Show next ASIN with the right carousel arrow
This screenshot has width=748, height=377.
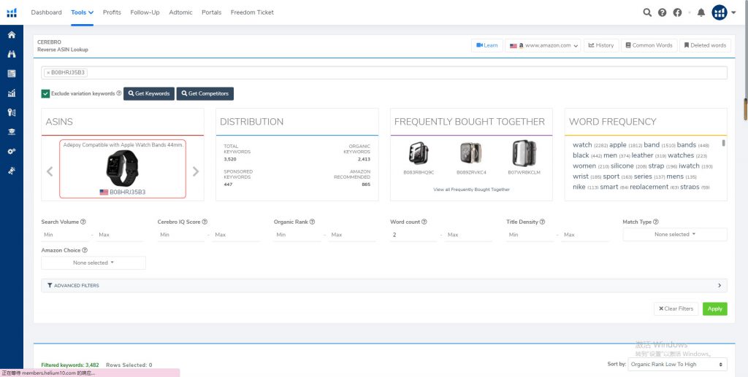coord(196,171)
